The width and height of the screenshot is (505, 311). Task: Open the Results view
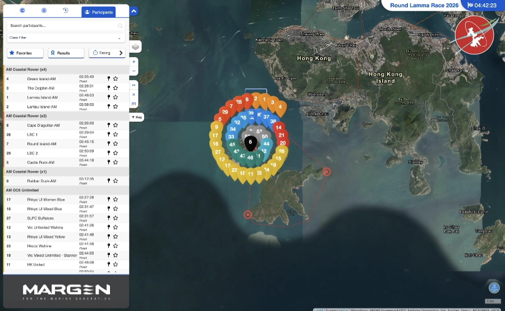pyautogui.click(x=66, y=53)
